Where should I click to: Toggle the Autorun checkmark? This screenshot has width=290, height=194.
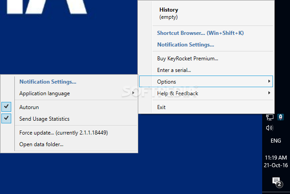tap(6, 107)
